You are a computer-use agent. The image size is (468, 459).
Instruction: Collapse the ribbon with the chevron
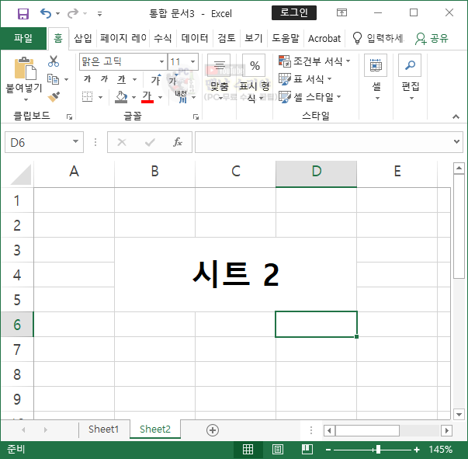point(456,116)
